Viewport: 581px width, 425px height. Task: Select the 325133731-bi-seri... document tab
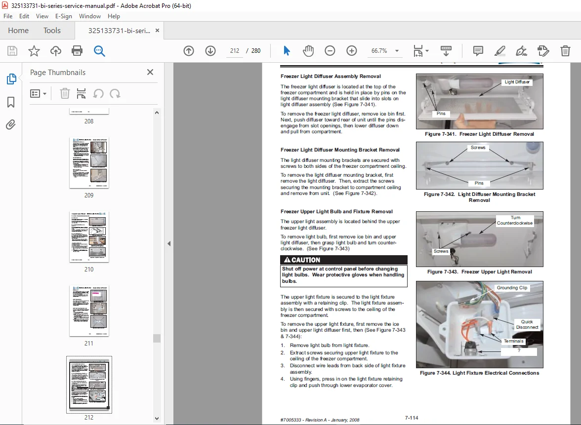pyautogui.click(x=119, y=31)
